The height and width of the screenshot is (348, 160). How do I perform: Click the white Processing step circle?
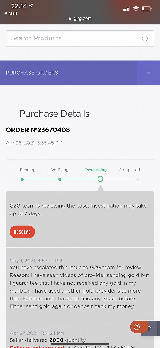(x=100, y=179)
